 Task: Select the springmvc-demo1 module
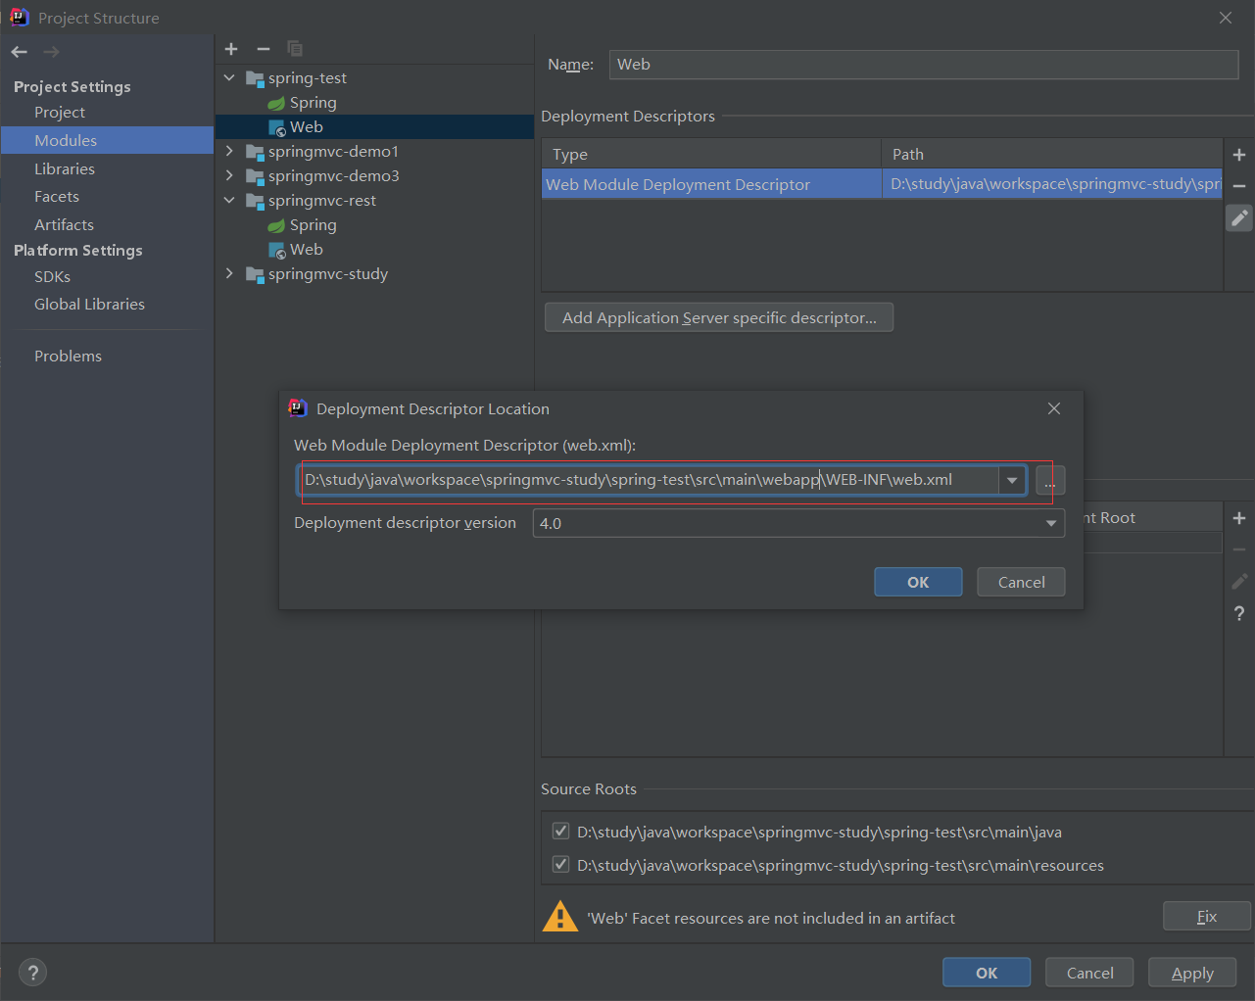click(x=333, y=152)
